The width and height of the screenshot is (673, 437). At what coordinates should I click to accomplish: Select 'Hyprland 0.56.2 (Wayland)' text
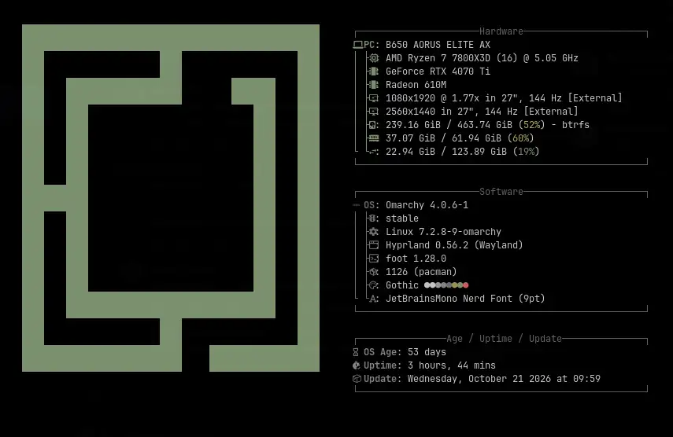[454, 245]
